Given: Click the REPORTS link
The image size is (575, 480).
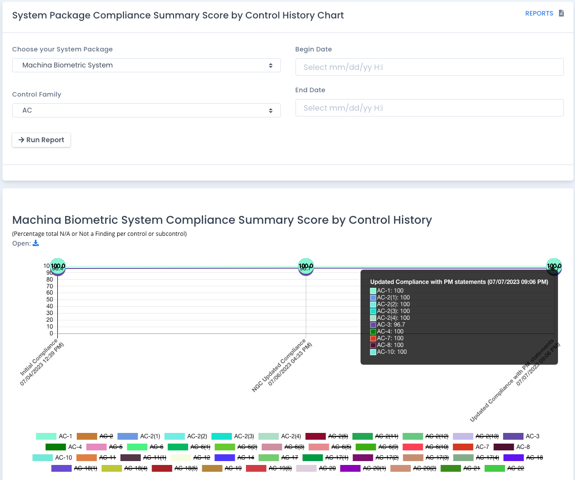Looking at the screenshot, I should [539, 13].
